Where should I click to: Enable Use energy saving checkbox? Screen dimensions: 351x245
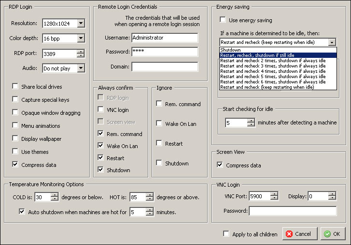[x=223, y=20]
